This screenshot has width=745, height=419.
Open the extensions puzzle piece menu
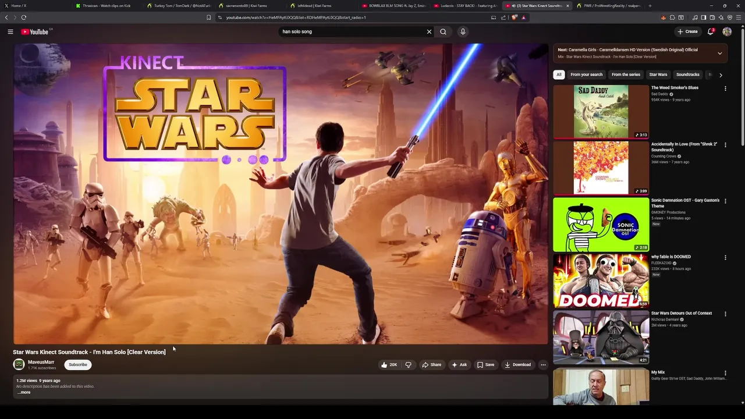pyautogui.click(x=672, y=17)
